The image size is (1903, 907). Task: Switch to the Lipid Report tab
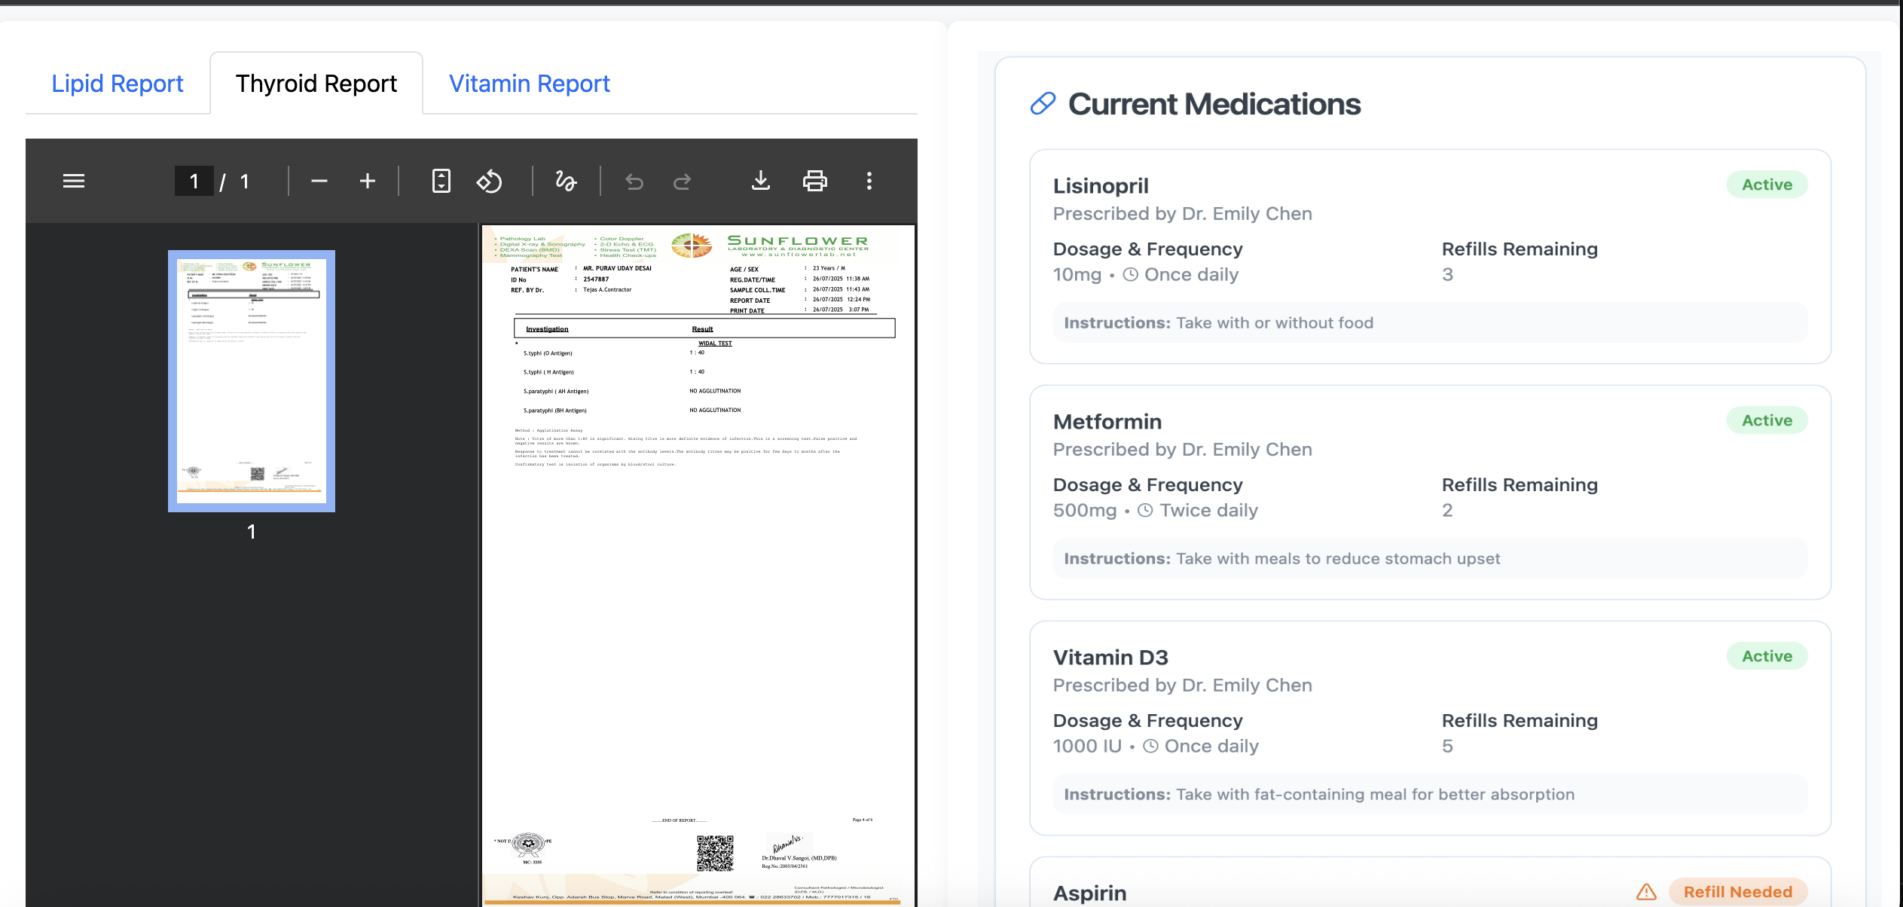[x=118, y=84]
